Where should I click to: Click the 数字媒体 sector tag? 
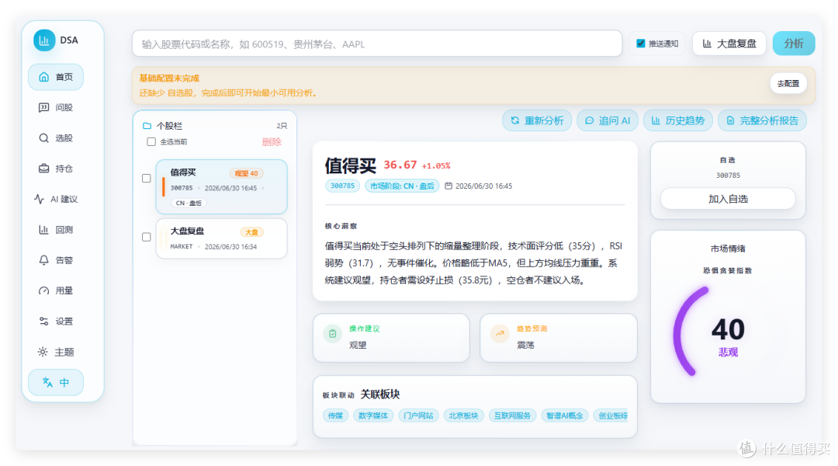point(373,416)
